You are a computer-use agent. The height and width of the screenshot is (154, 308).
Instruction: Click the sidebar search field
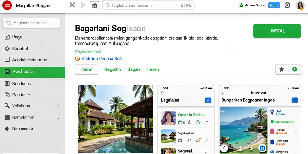31,23
